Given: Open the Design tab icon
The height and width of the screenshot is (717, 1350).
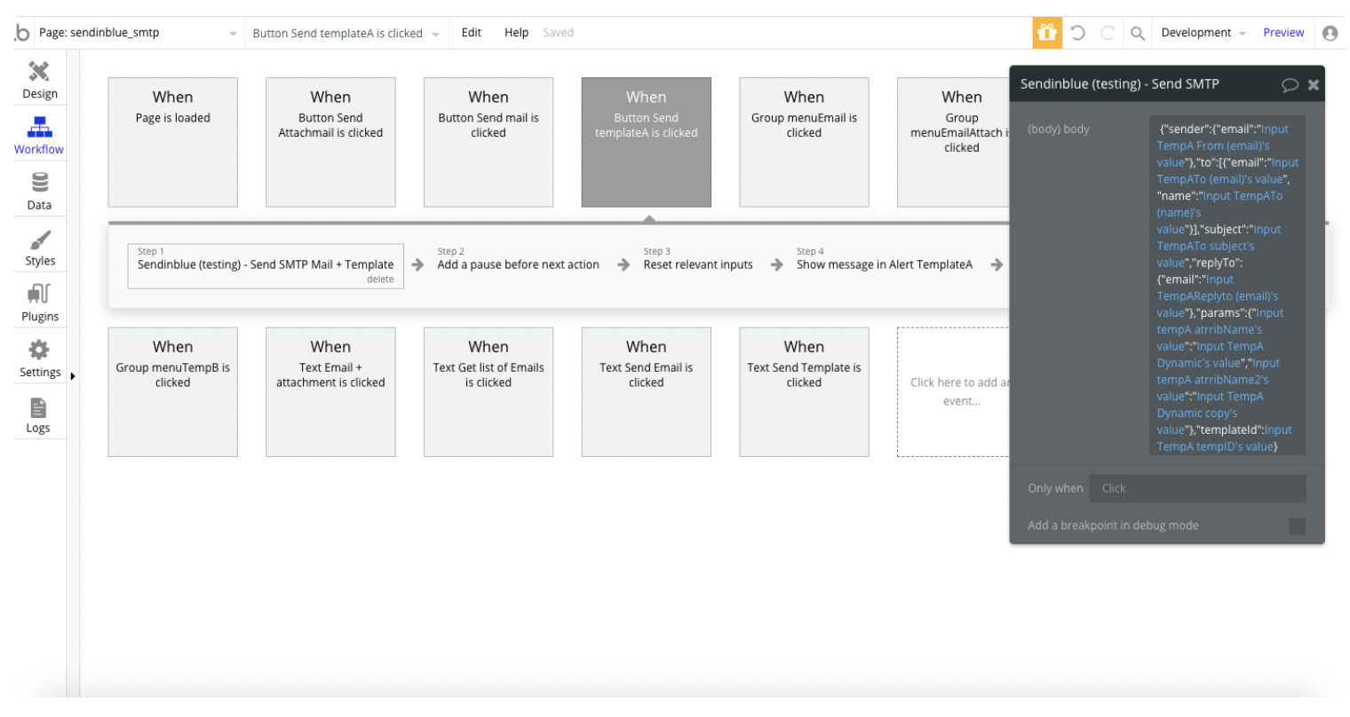Looking at the screenshot, I should tap(39, 72).
